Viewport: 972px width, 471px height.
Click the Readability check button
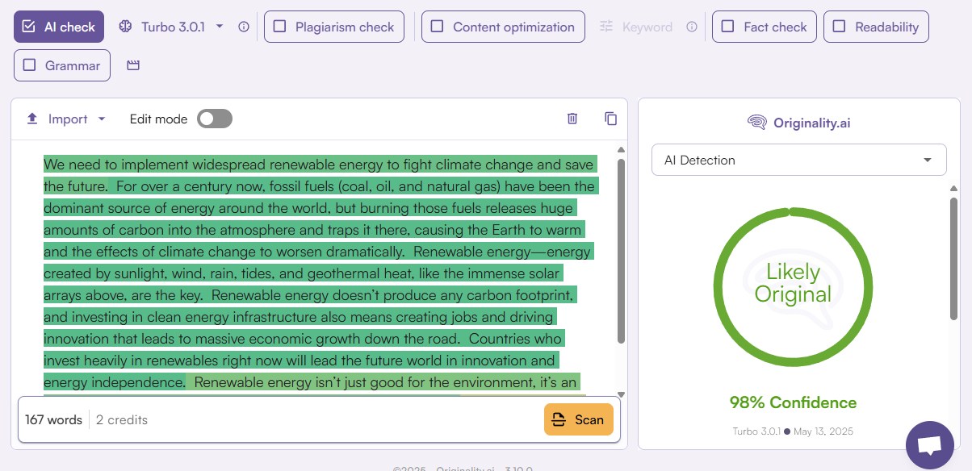click(876, 26)
